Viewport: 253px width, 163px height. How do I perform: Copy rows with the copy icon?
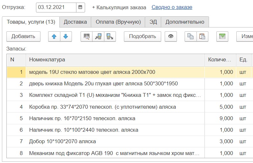[190, 36]
